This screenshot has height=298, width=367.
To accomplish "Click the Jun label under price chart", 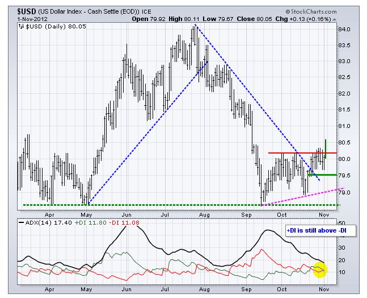I will (126, 215).
